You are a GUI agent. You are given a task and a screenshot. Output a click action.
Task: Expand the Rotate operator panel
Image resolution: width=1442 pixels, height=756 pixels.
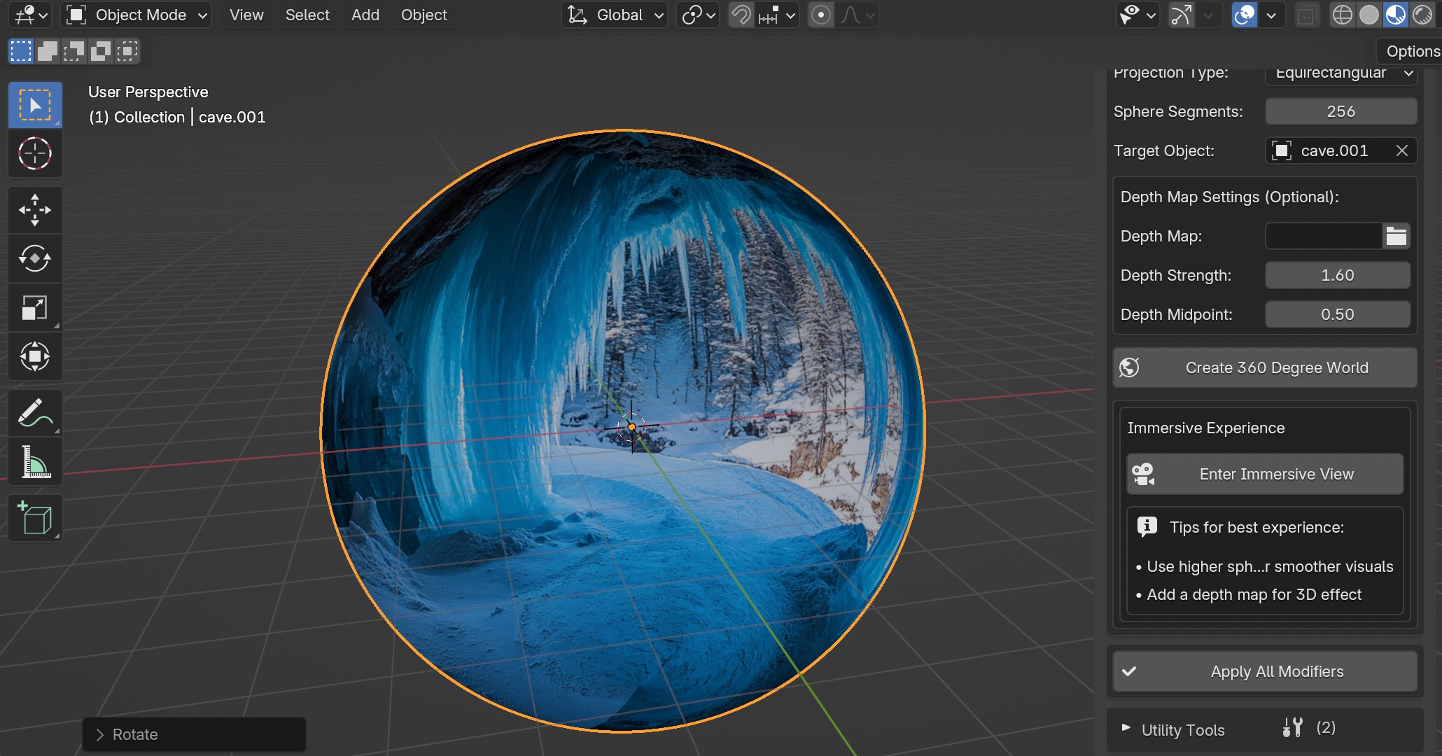pyautogui.click(x=99, y=734)
